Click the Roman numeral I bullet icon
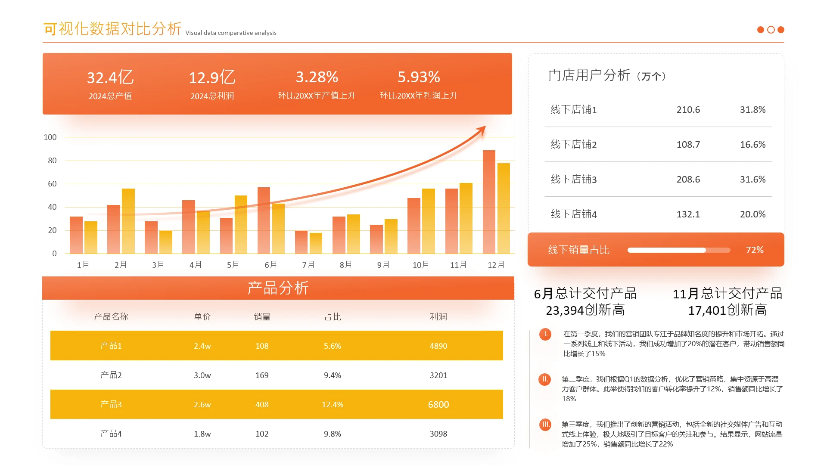827x465 pixels. coord(545,334)
